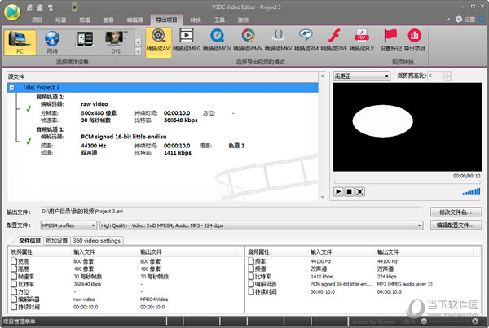Click the output file path field
Image resolution: width=489 pixels, height=328 pixels.
[231, 211]
